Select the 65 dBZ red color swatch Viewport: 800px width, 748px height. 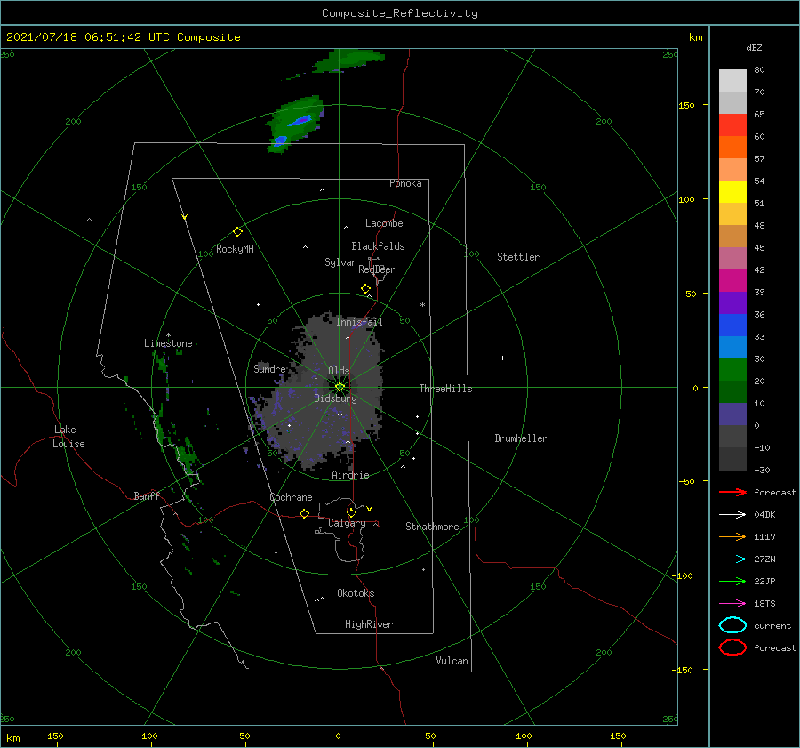tap(732, 125)
